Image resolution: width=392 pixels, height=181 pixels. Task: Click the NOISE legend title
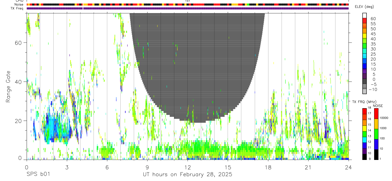(378, 106)
